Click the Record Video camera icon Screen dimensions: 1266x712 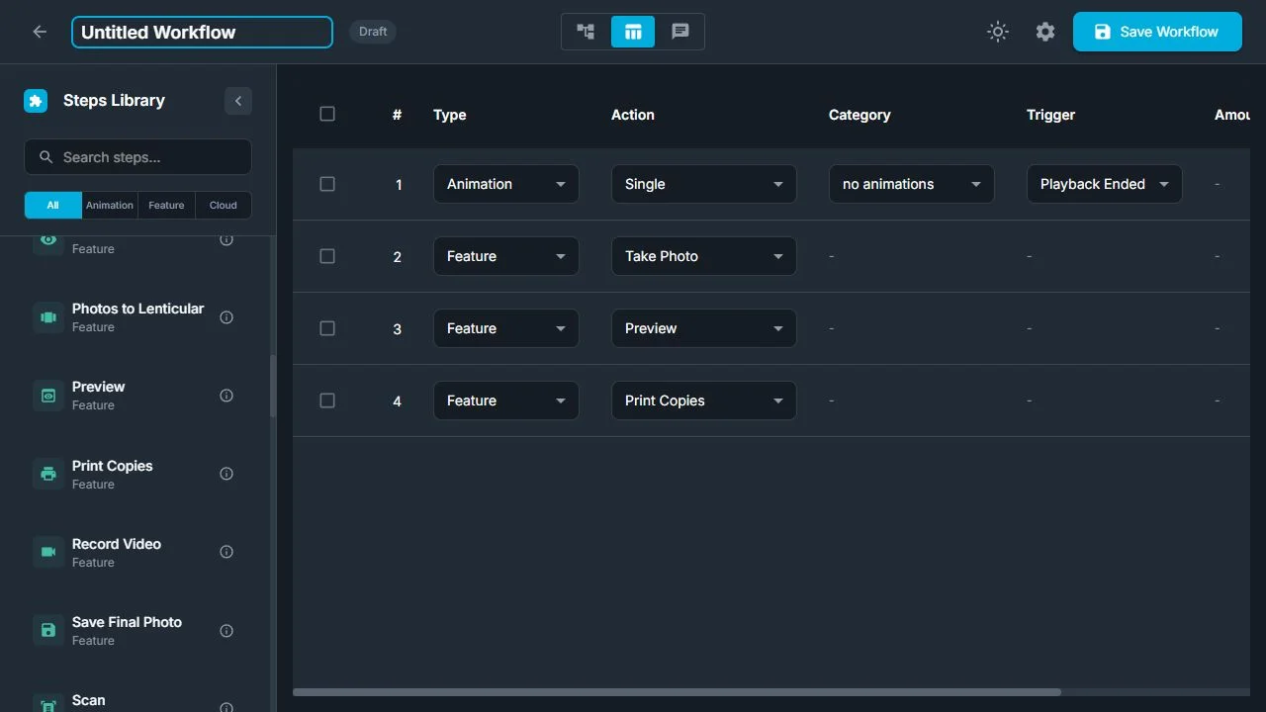[48, 552]
